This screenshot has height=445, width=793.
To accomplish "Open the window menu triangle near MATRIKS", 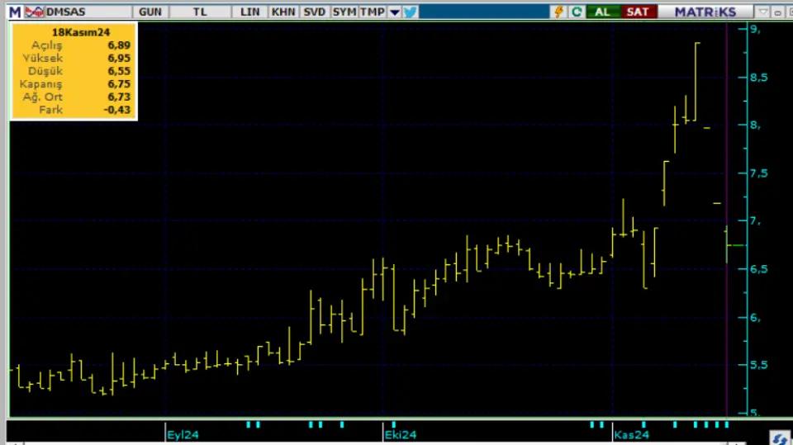I will coord(762,12).
